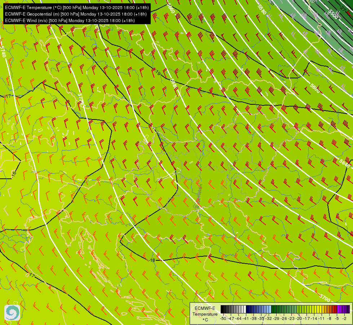The height and width of the screenshot is (325, 353).
Task: Click the 5580 geopotential contour label
Action: click(262, 9)
